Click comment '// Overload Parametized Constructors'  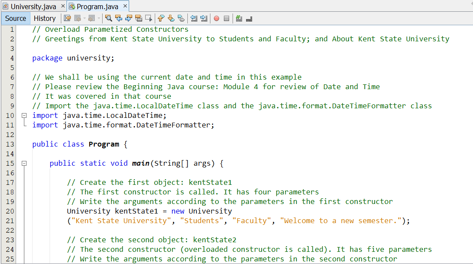click(110, 29)
